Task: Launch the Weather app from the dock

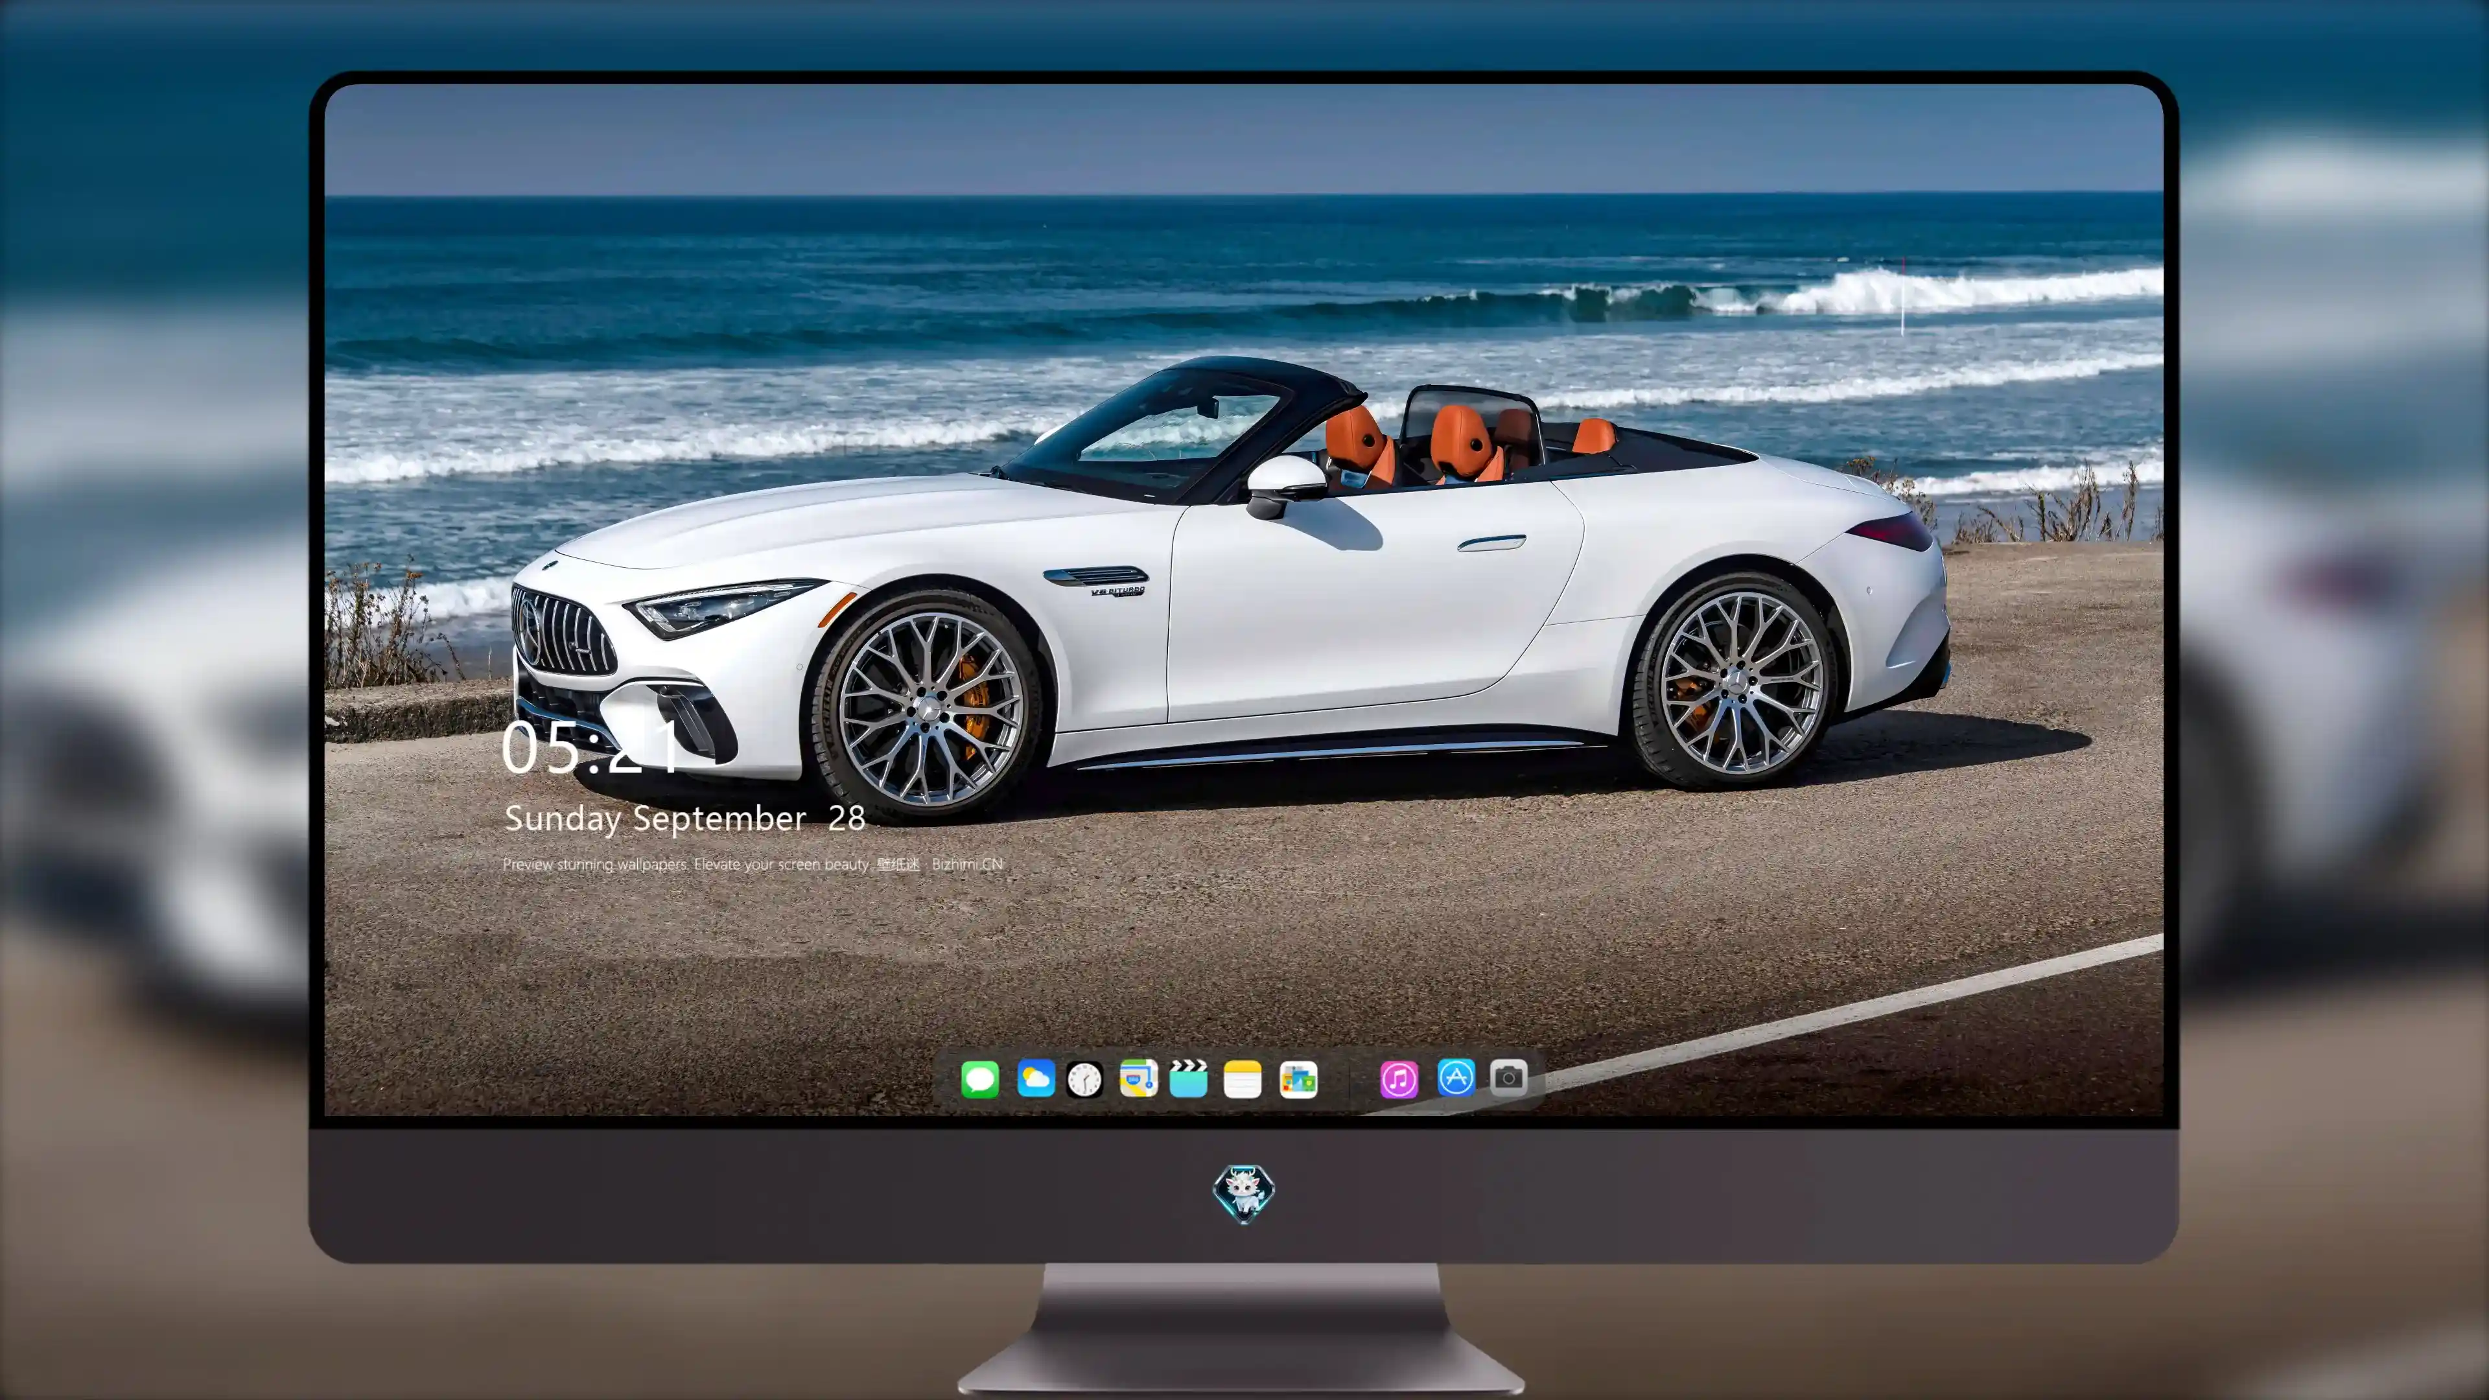Action: point(1036,1079)
